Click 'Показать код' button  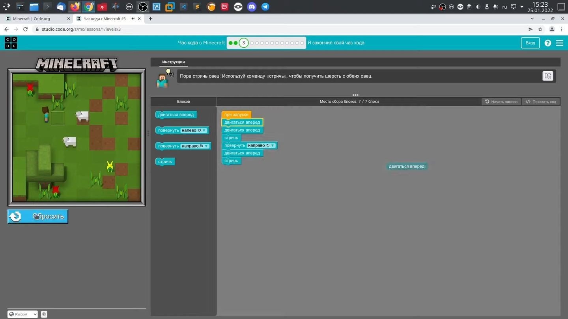[541, 102]
